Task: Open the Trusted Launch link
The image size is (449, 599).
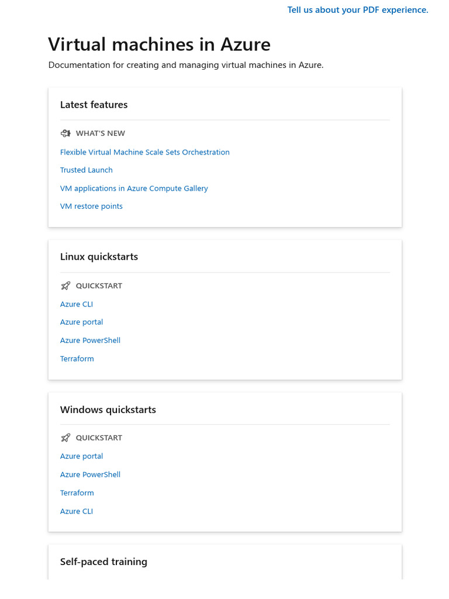Action: coord(87,170)
